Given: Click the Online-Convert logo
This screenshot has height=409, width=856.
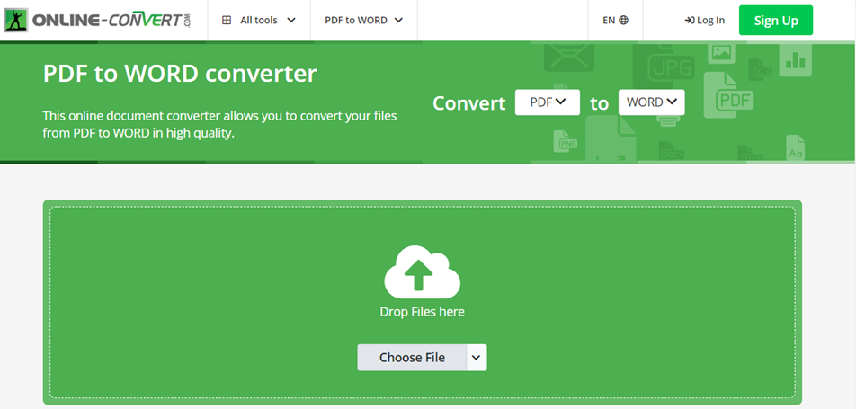Looking at the screenshot, I should [x=99, y=20].
